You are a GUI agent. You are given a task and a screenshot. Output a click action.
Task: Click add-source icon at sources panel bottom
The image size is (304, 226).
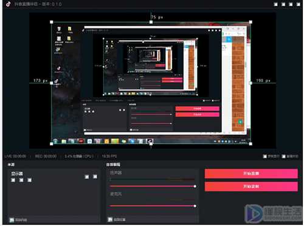click(x=12, y=220)
